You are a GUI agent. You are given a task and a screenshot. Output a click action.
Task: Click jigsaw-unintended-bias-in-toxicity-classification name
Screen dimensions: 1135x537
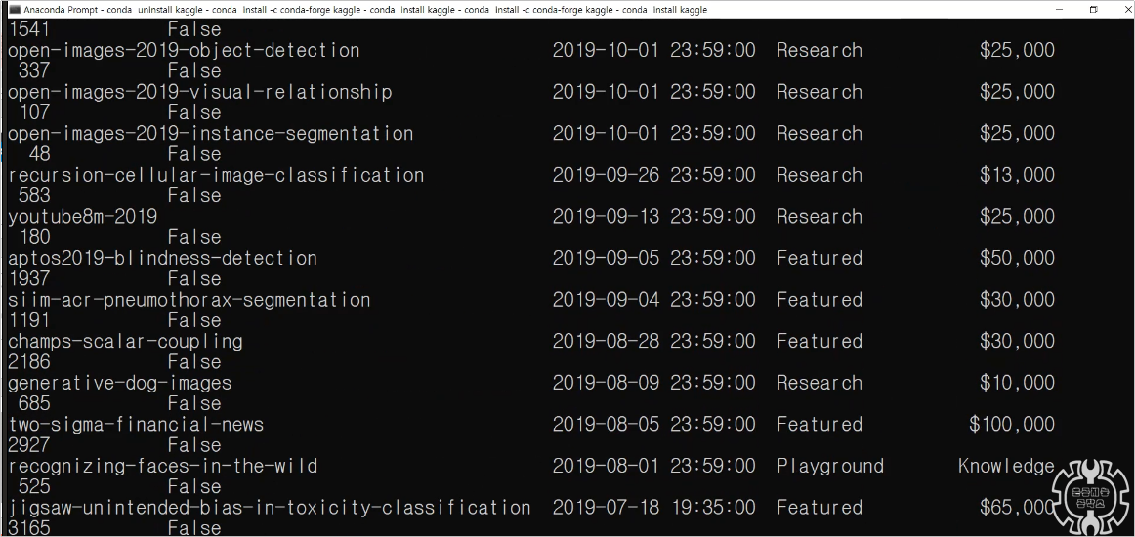coord(270,508)
